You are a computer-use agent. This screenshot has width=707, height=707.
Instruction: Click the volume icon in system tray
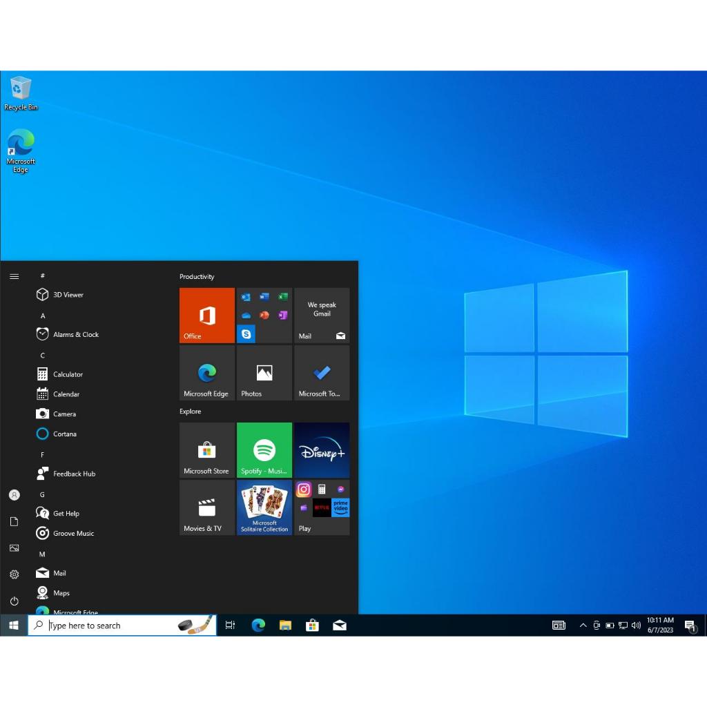point(636,626)
